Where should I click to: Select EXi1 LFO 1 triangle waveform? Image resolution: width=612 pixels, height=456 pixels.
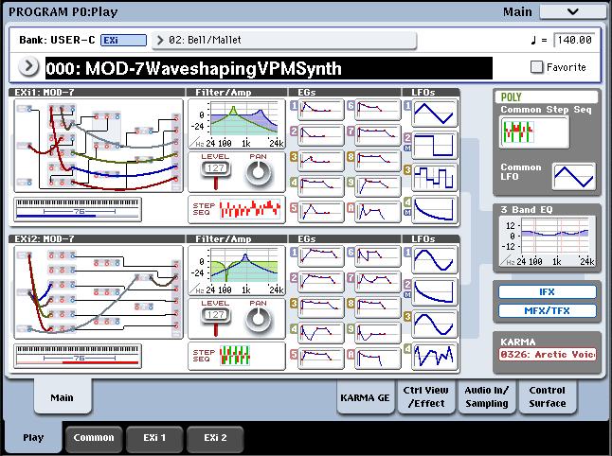pyautogui.click(x=435, y=113)
